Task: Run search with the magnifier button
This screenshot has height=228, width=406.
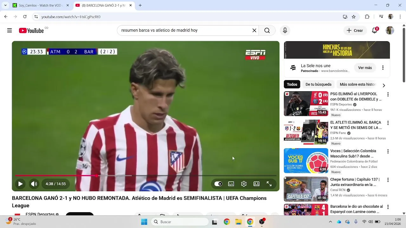Action: [267, 30]
